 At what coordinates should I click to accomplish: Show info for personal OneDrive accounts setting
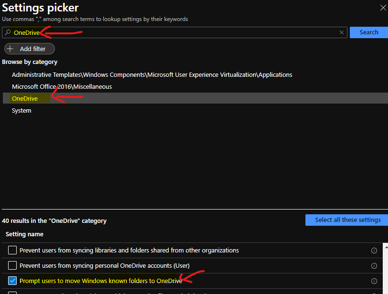point(374,266)
